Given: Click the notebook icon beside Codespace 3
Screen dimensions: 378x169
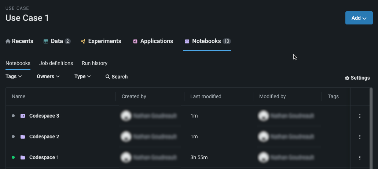Looking at the screenshot, I should 23,116.
